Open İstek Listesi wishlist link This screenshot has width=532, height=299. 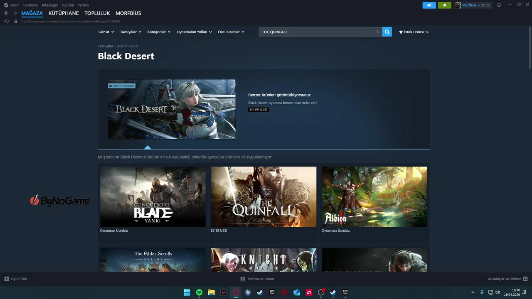click(x=414, y=32)
